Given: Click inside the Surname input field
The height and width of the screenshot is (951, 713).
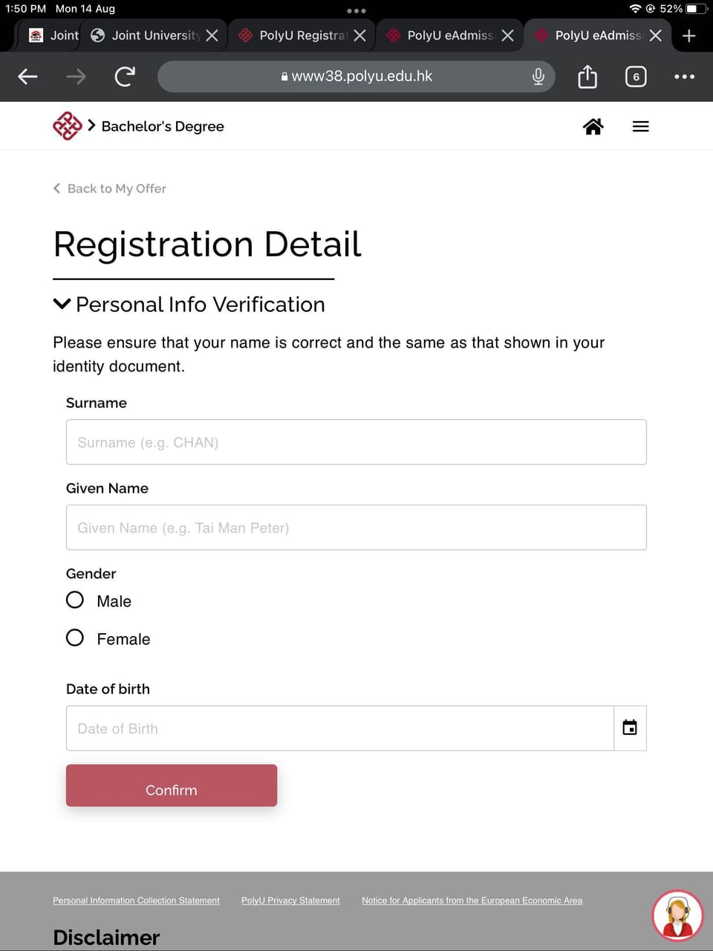Looking at the screenshot, I should 356,441.
